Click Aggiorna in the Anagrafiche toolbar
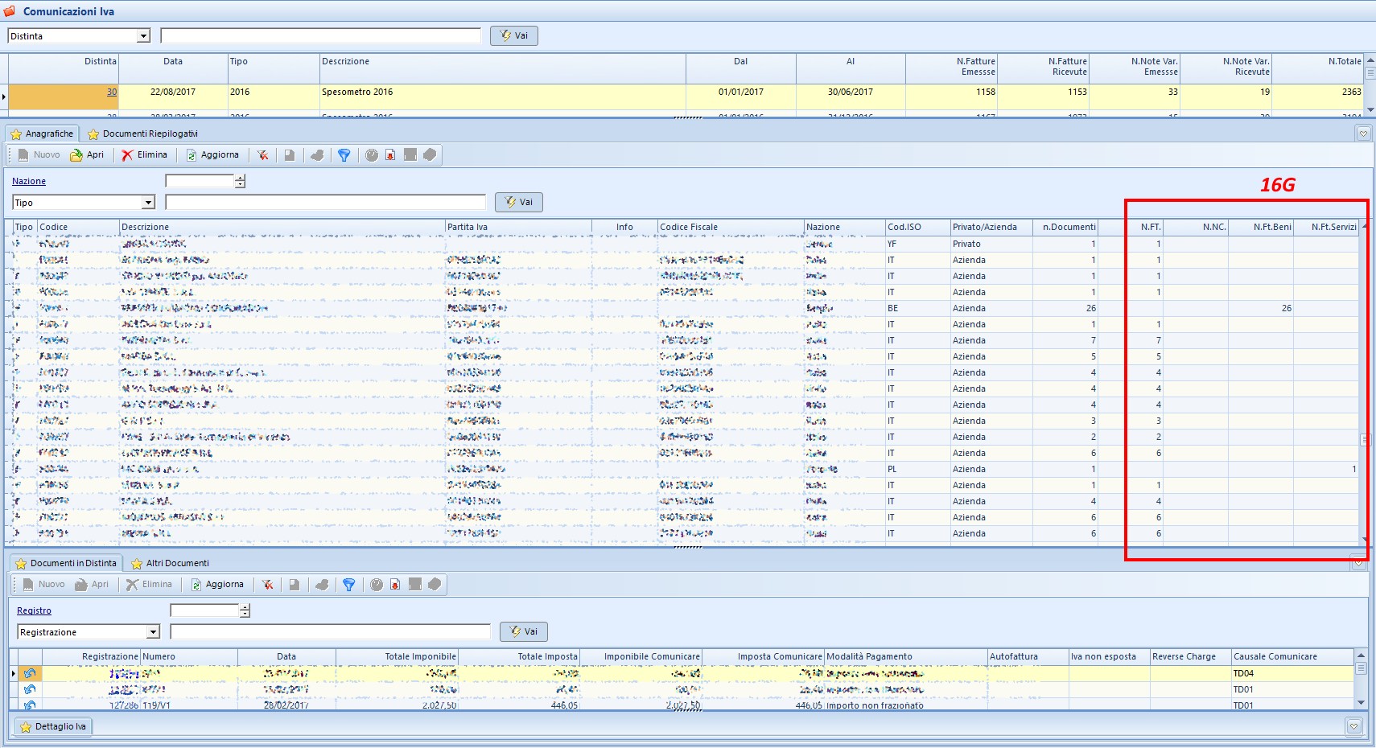1376x748 pixels. tap(212, 155)
